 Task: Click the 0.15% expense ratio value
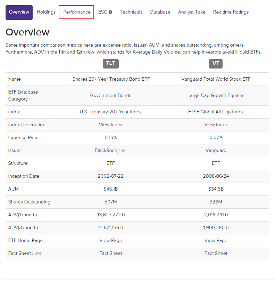[111, 138]
